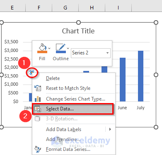This screenshot has height=155, width=162.
Task: Open the Outline pen tool
Action: 61,48
